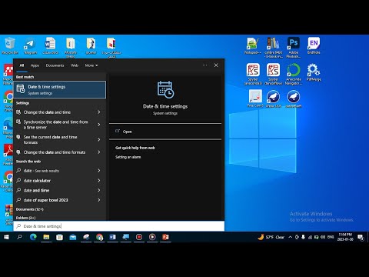Open the notification center icon
369x277 pixels.
tap(361, 237)
